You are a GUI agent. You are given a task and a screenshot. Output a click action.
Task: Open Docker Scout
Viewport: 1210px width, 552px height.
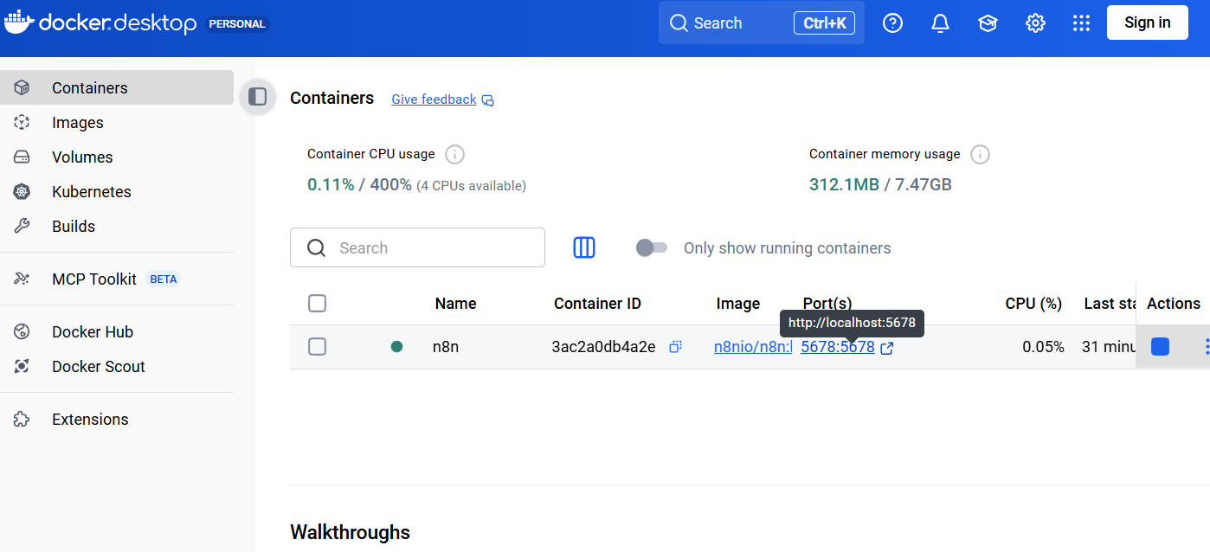tap(117, 366)
